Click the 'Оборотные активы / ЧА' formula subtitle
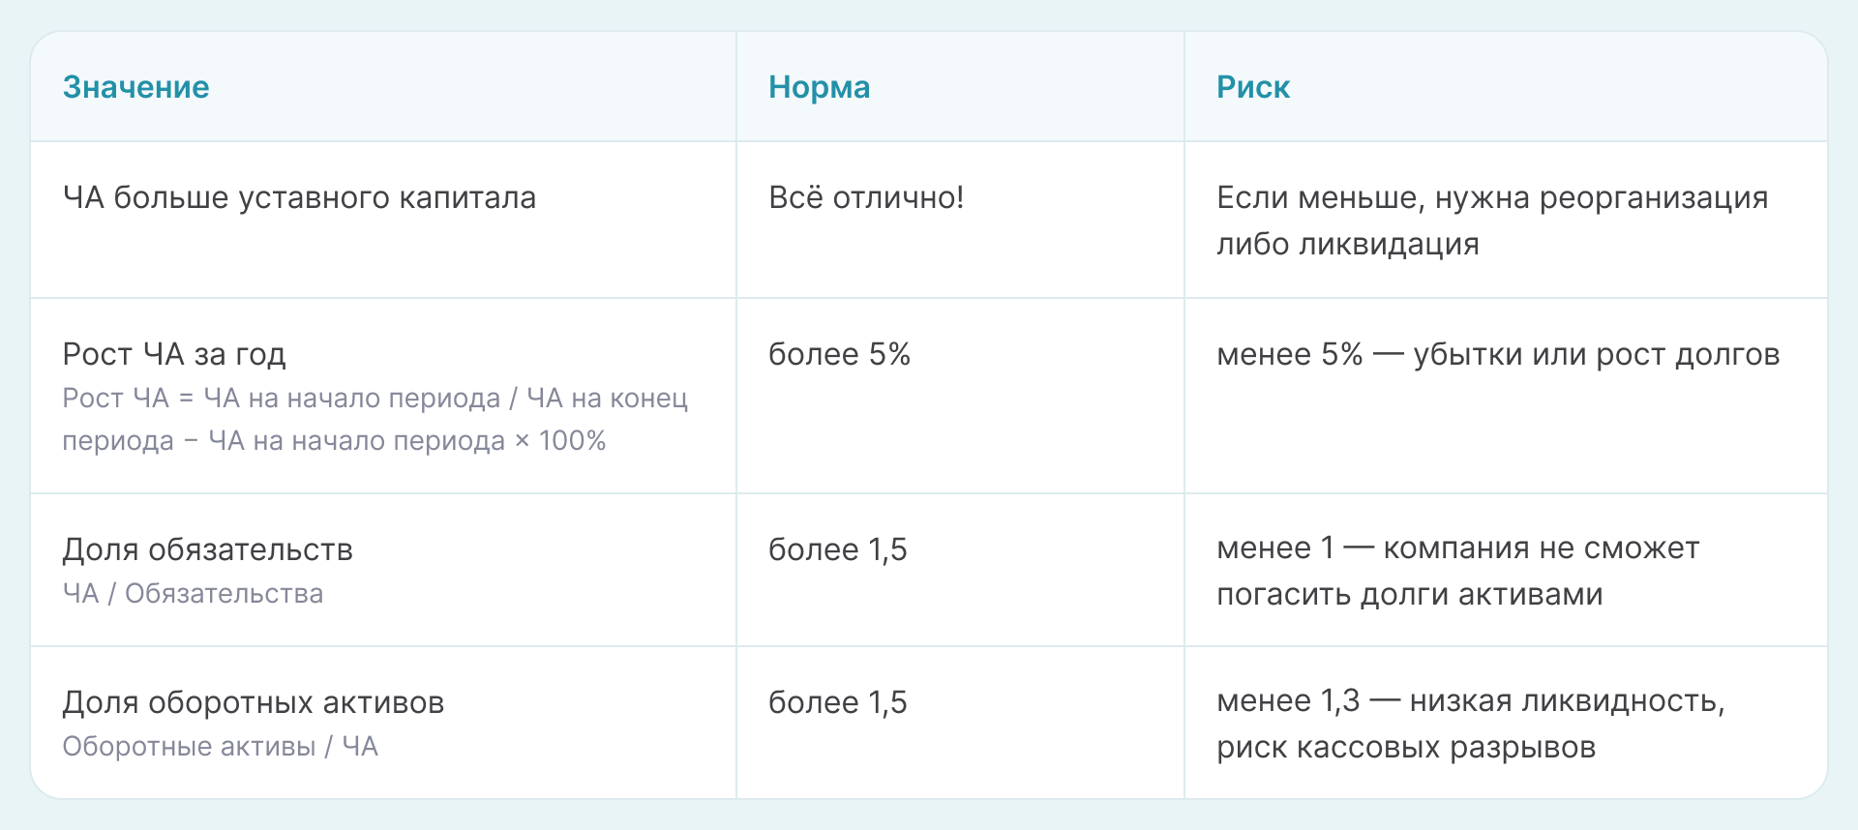The image size is (1858, 830). [x=220, y=746]
